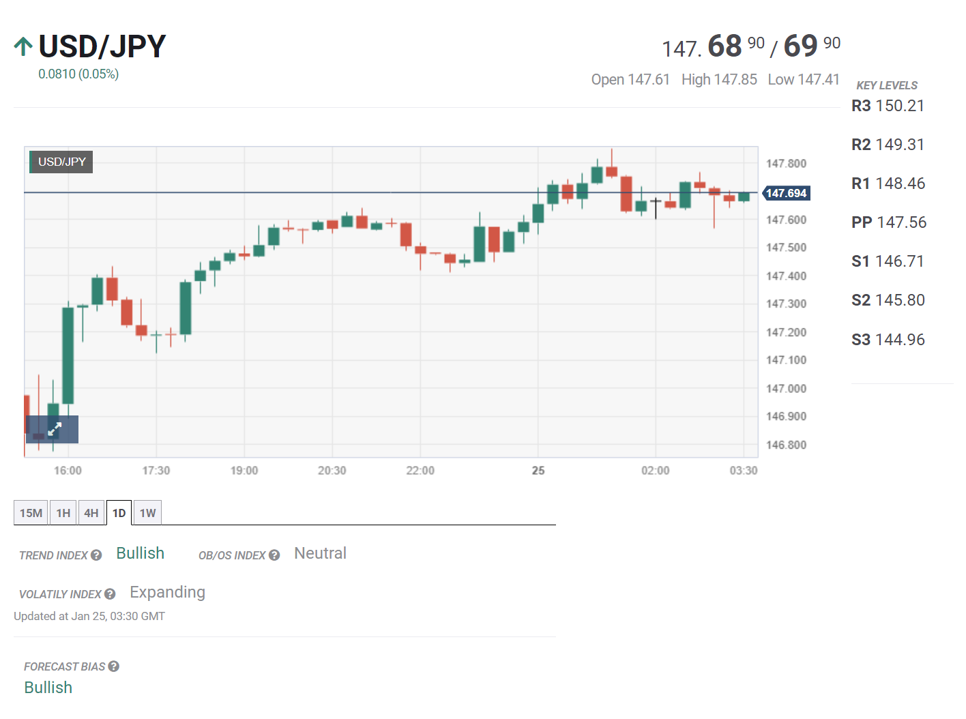Click the Jan 25 update timestamp
966x719 pixels.
coord(89,615)
